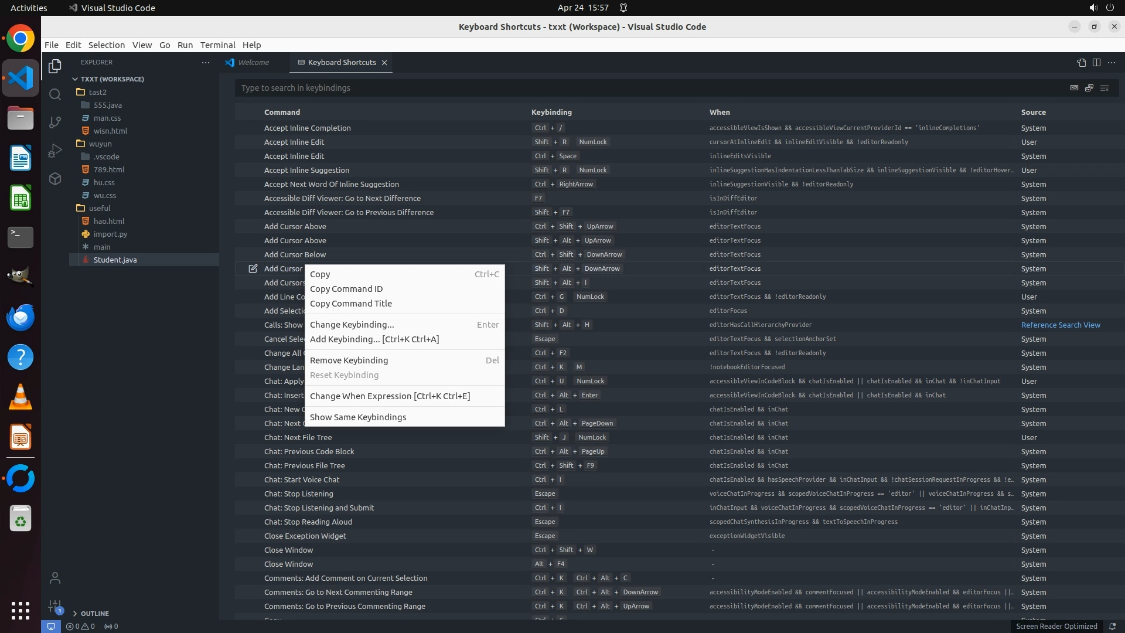This screenshot has height=633, width=1125.
Task: Open Thunderbird from the Ubuntu dock
Action: [21, 317]
